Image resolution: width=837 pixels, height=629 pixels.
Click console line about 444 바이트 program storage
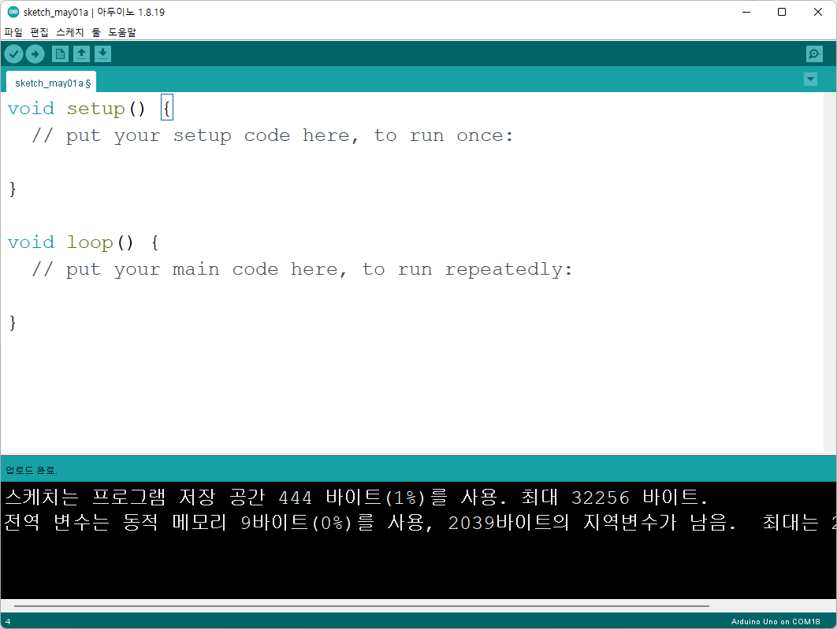pos(356,498)
